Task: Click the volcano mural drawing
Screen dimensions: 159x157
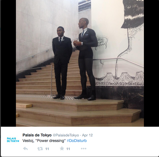Action: click(119, 79)
